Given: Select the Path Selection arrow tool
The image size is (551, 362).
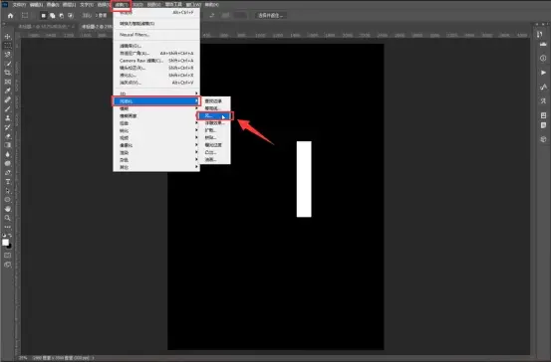Looking at the screenshot, I should tap(7, 191).
